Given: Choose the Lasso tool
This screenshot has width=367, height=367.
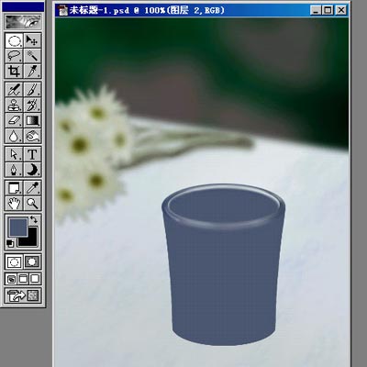Looking at the screenshot, I should pyautogui.click(x=14, y=56).
